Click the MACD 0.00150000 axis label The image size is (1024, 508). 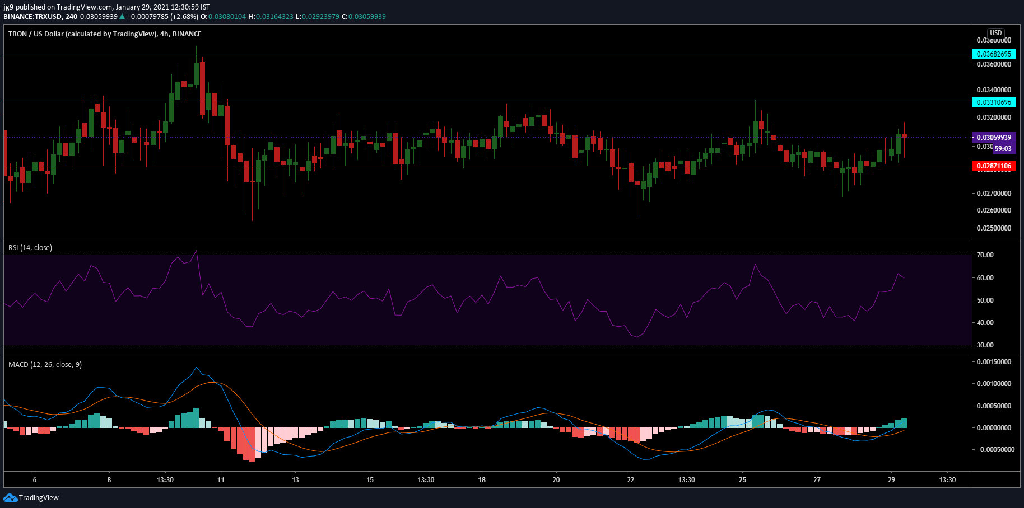point(994,362)
